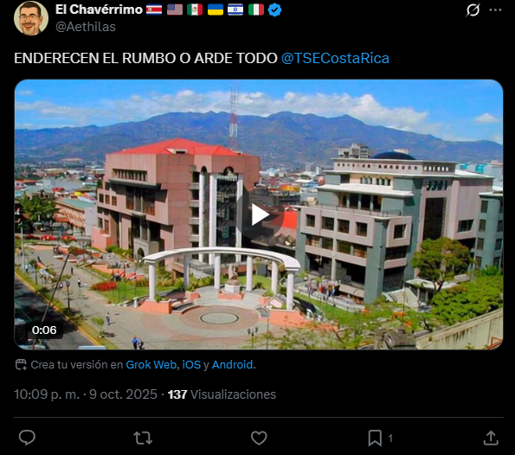
Task: Play the video with center play button
Action: click(260, 215)
